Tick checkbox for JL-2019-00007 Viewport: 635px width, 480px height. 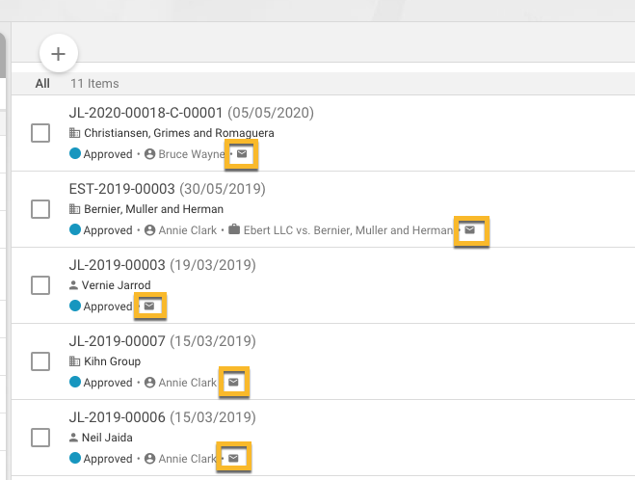pos(40,361)
